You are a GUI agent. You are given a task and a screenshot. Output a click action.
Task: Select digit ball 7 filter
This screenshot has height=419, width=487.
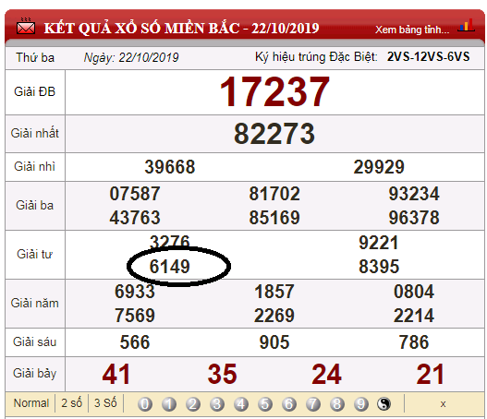coord(313,404)
